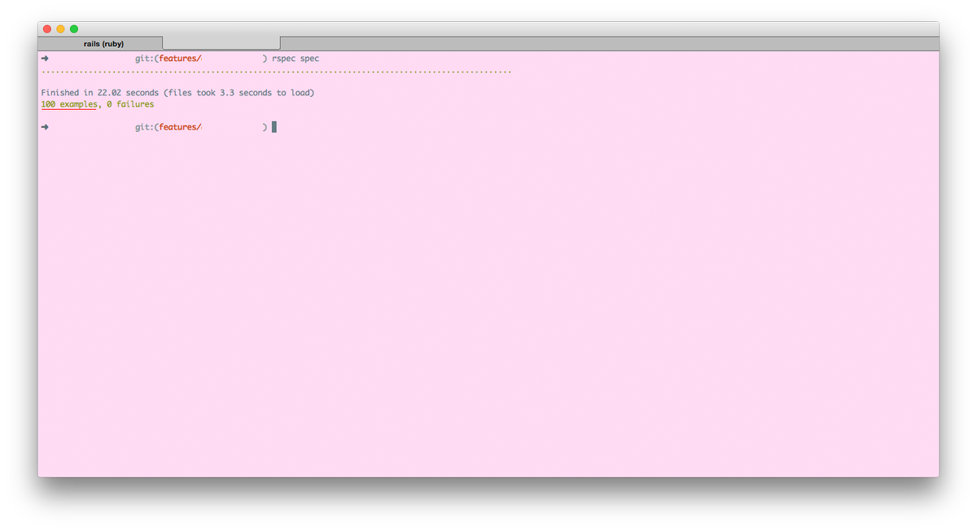Minimize the terminal using yellow button
This screenshot has width=977, height=531.
(x=60, y=29)
